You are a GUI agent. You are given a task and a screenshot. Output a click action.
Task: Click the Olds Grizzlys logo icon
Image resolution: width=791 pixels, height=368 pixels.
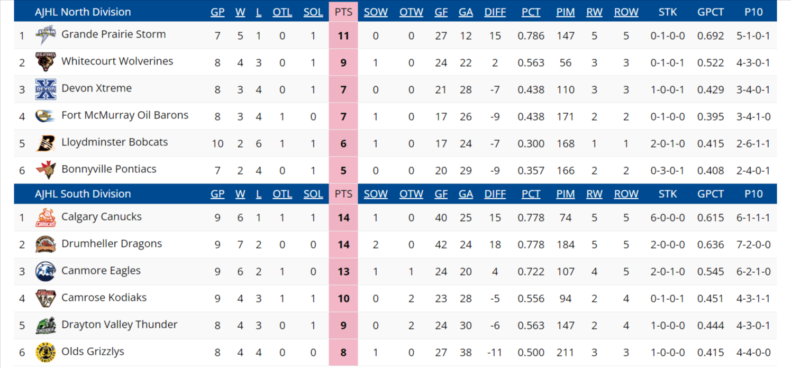[x=46, y=352]
